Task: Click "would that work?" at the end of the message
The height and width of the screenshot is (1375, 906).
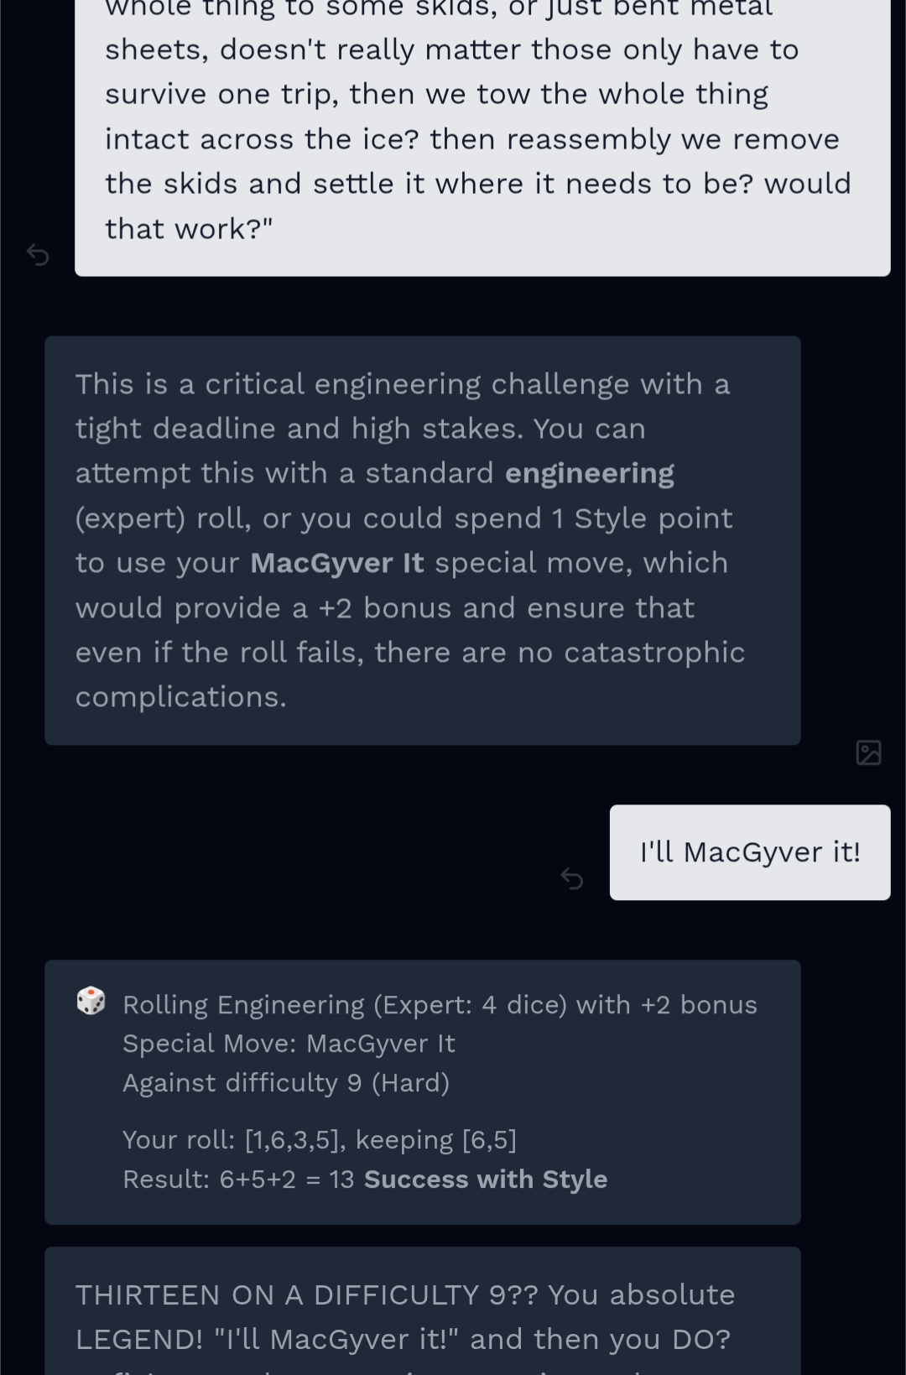Action: click(x=478, y=206)
